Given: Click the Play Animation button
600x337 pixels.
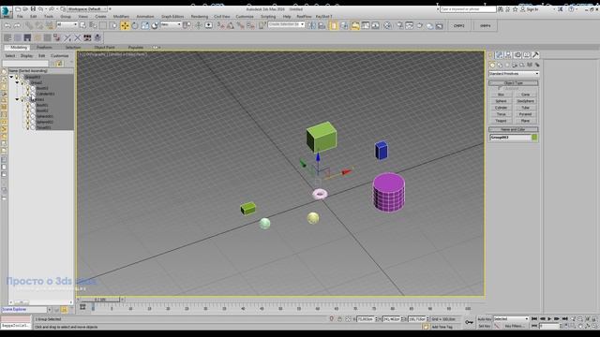Looking at the screenshot, I should pyautogui.click(x=550, y=318).
